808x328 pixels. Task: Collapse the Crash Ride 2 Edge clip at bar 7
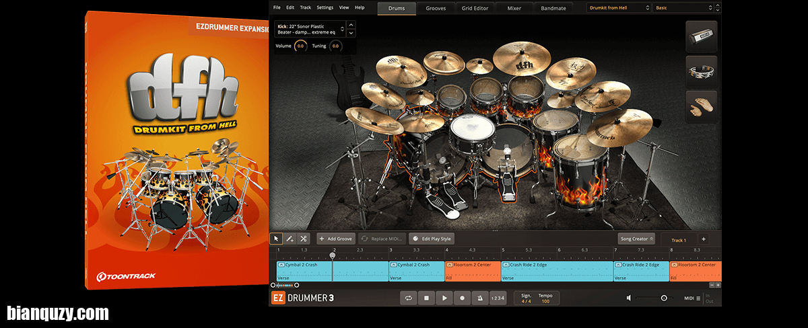pos(618,265)
